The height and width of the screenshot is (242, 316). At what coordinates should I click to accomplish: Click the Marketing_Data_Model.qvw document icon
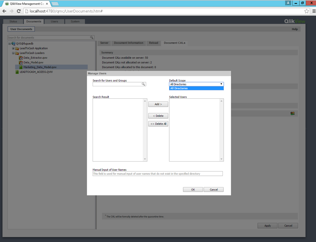21,67
